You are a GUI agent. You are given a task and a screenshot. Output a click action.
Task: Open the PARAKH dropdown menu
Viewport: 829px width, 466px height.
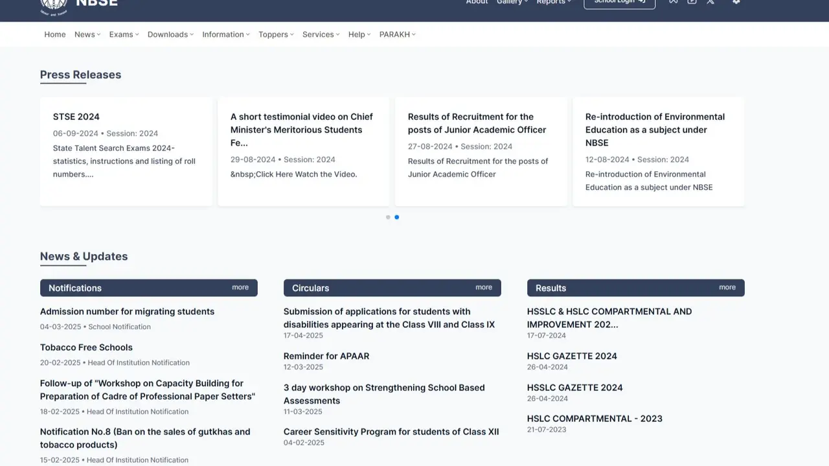point(397,34)
